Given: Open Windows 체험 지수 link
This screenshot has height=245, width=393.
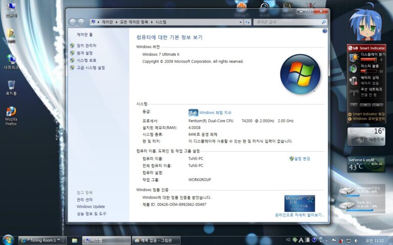Looking at the screenshot, I should tap(215, 113).
